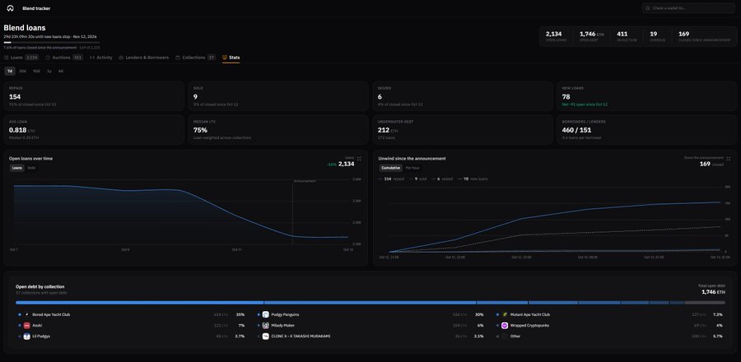Click the New loans 78 stat card
Screen dimensions: 741x362
647,96
